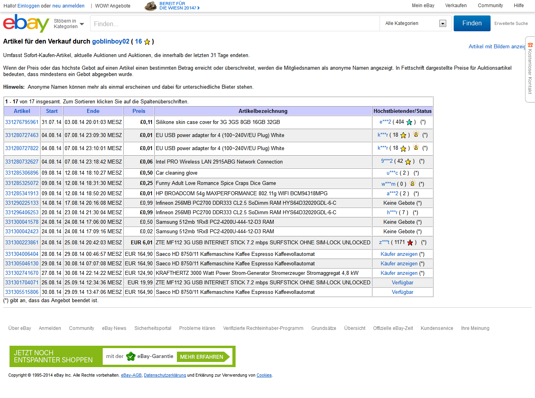Click Ihre Meinung footer link

475,328
